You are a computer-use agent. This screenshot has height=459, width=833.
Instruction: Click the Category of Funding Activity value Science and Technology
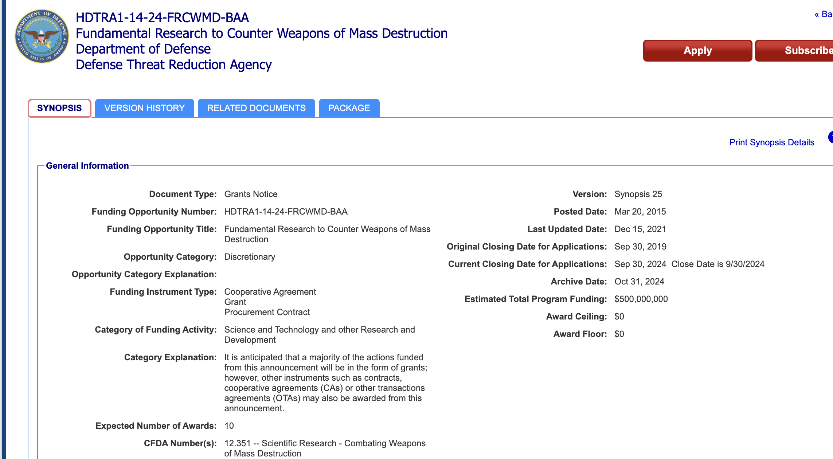320,335
